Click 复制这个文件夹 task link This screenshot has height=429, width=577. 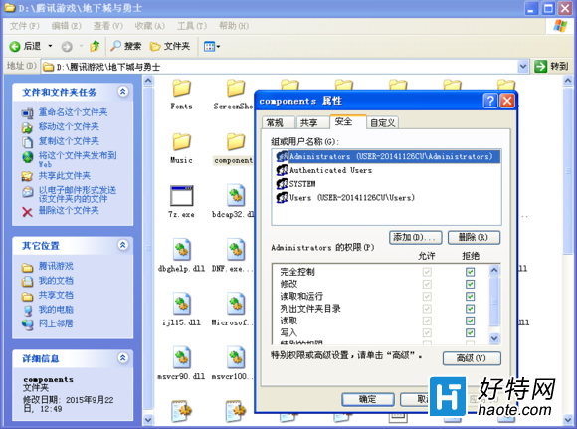pyautogui.click(x=69, y=141)
